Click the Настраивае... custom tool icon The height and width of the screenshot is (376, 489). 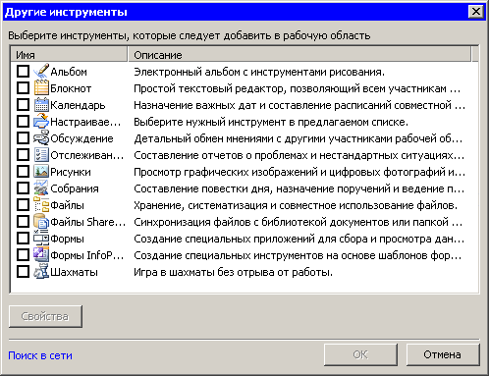point(41,121)
